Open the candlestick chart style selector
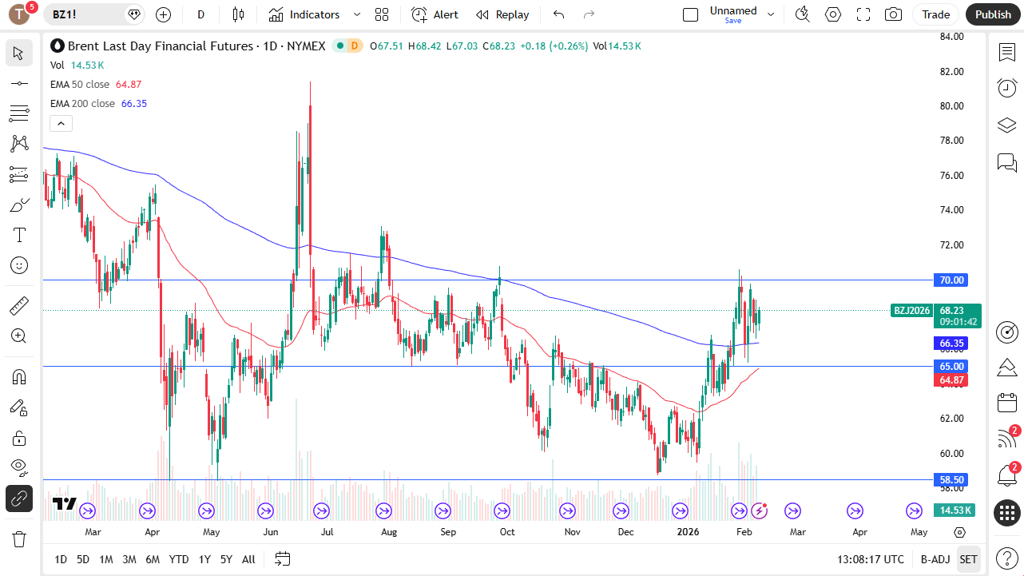 [x=238, y=14]
